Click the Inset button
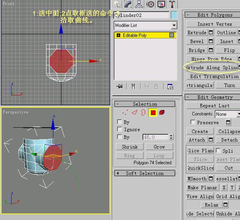The height and width of the screenshot is (220, 240). 227,42
